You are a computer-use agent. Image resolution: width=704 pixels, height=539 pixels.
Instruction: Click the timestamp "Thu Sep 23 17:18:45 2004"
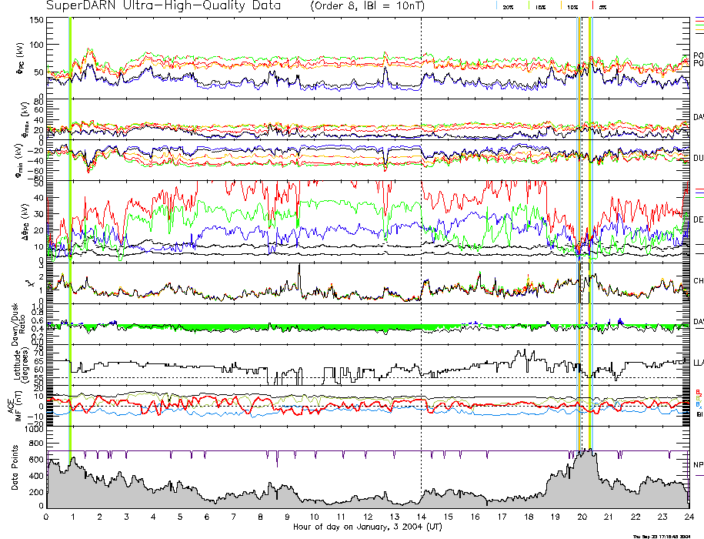pos(662,536)
